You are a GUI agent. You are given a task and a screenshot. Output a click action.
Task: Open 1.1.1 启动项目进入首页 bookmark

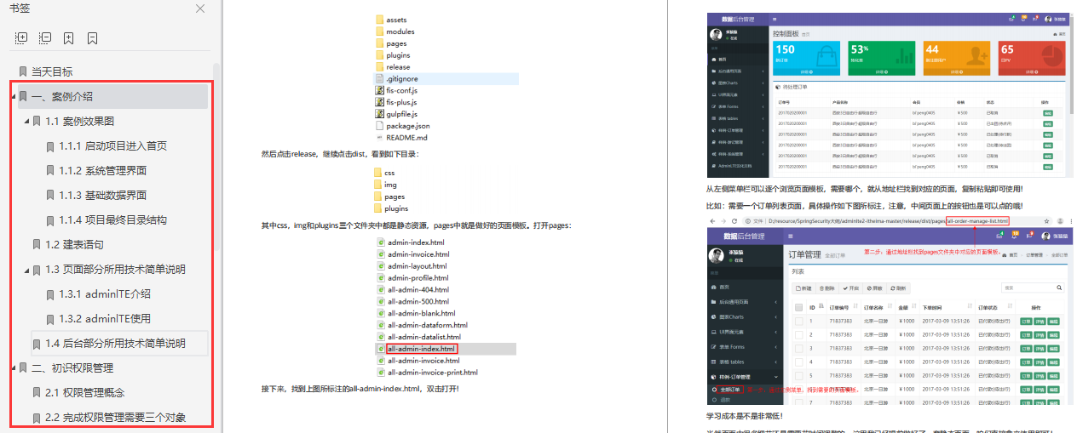coord(112,145)
